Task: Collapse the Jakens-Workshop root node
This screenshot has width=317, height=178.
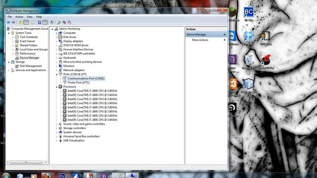Action: tap(53, 29)
